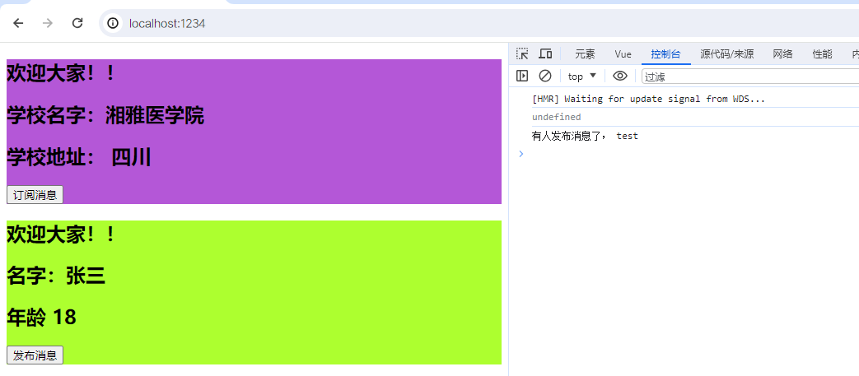Click the 订阅消息 button
Screen dimensions: 859x376
[x=35, y=195]
